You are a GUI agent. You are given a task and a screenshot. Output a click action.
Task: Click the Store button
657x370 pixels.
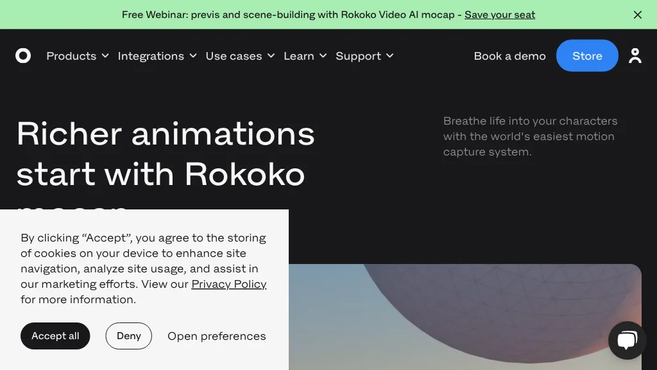tap(587, 56)
